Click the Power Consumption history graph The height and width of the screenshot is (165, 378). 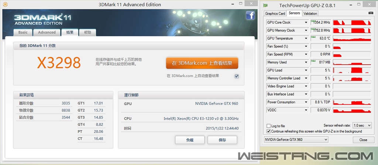click(352, 102)
